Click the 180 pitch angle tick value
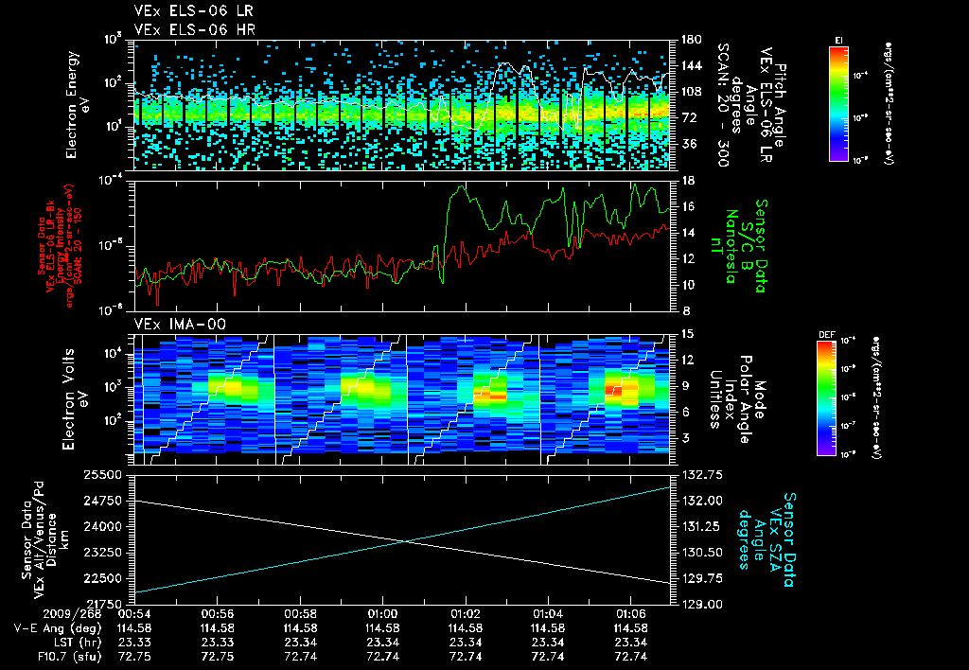 click(x=691, y=40)
